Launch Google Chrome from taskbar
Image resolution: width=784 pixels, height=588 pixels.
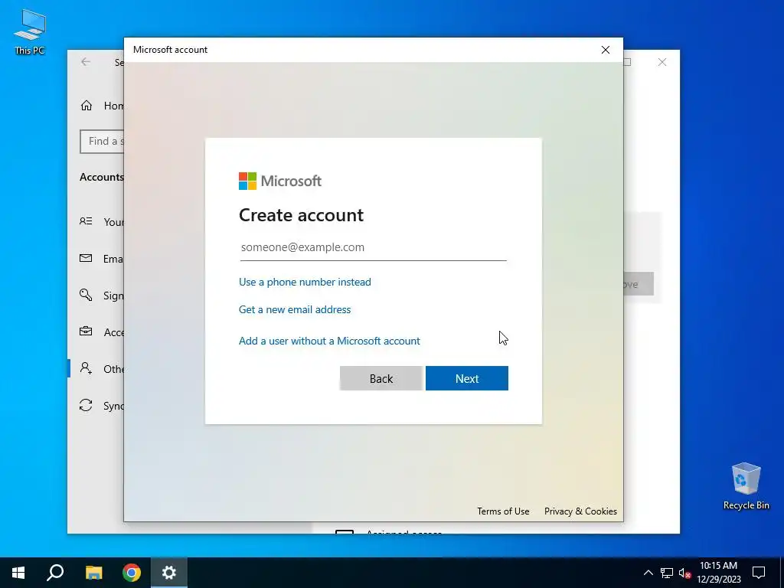132,573
